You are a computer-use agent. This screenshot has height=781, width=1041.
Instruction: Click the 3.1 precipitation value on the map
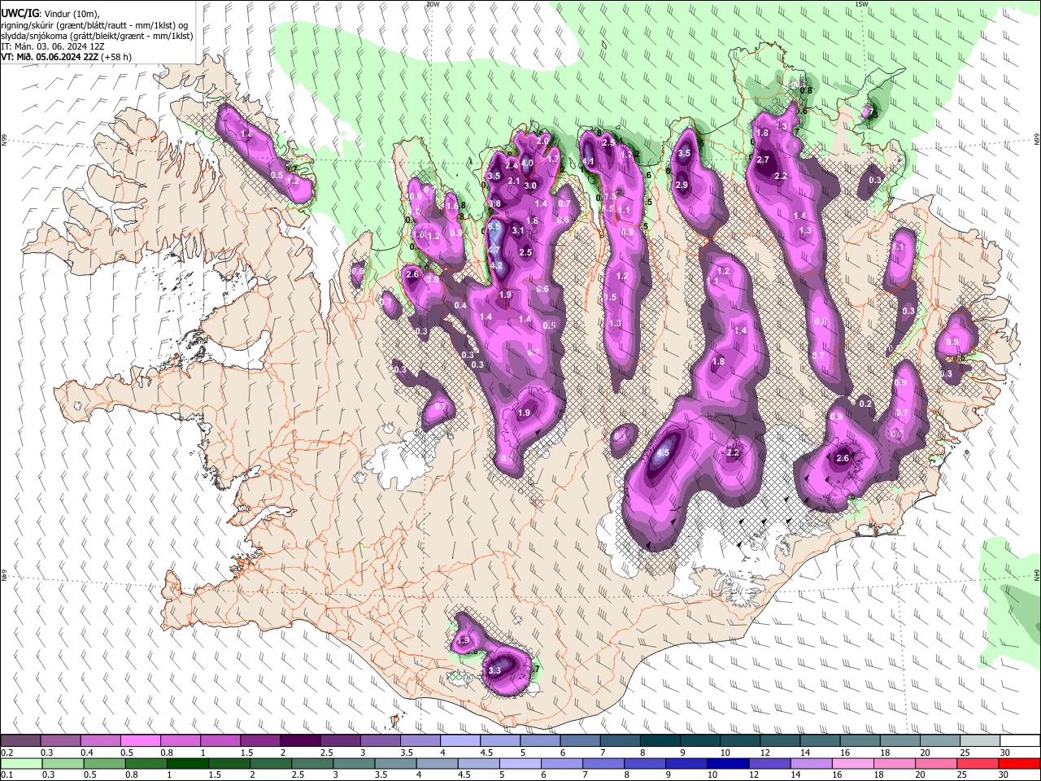point(518,230)
